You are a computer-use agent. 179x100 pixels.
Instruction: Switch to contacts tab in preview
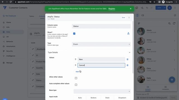pyautogui.click(x=148, y=88)
